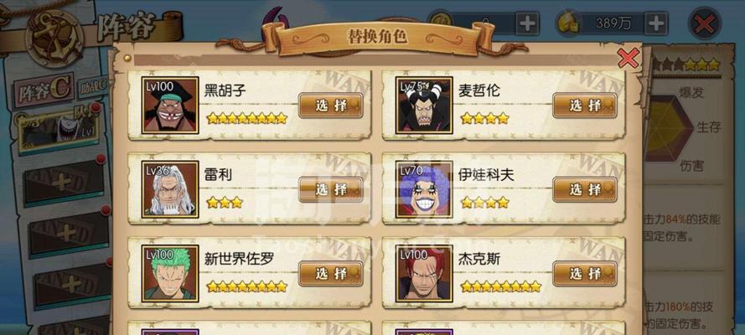Click the anchor emblem beside 阵容
745x335 pixels.
54,39
